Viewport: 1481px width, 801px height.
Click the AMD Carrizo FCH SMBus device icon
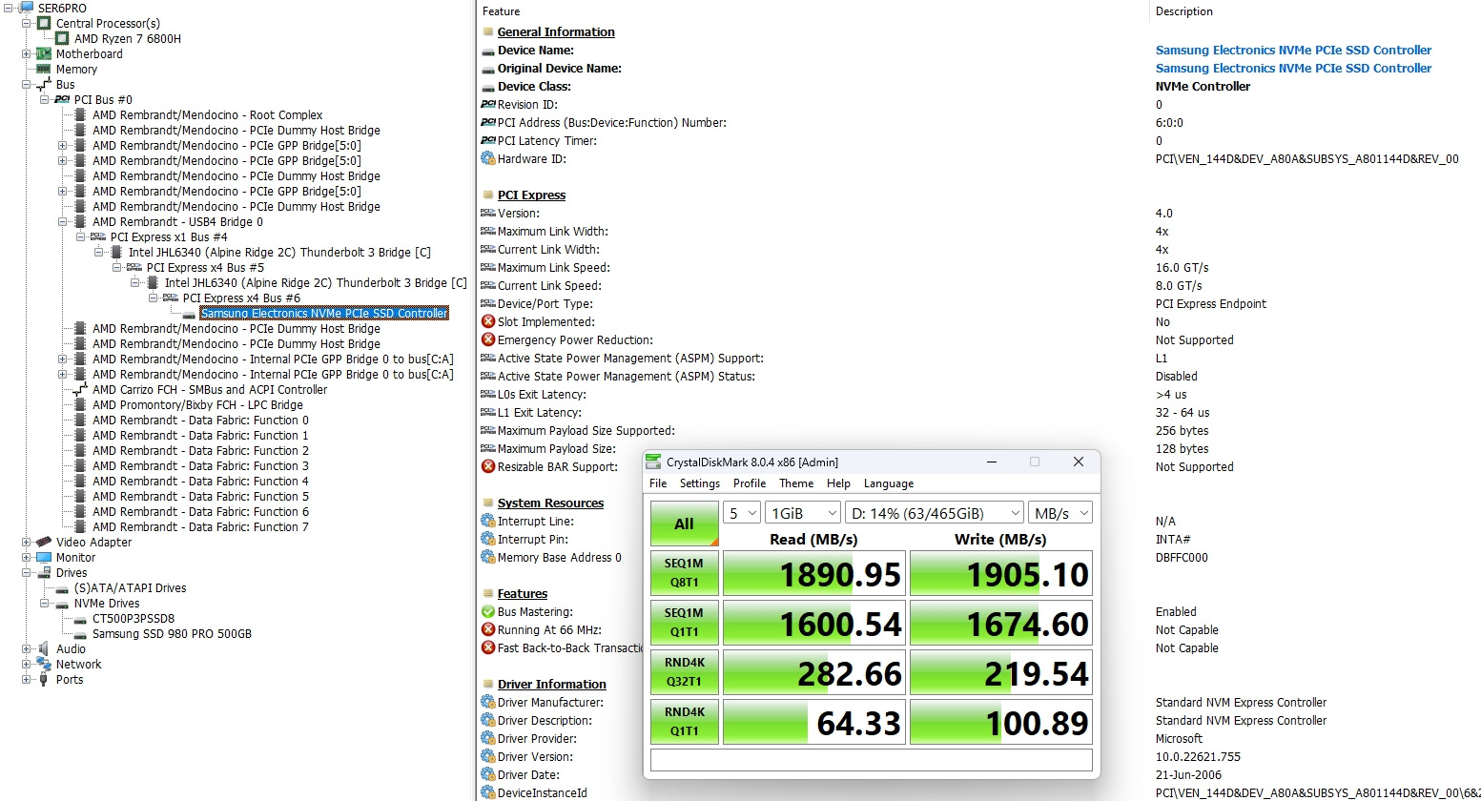[x=80, y=389]
